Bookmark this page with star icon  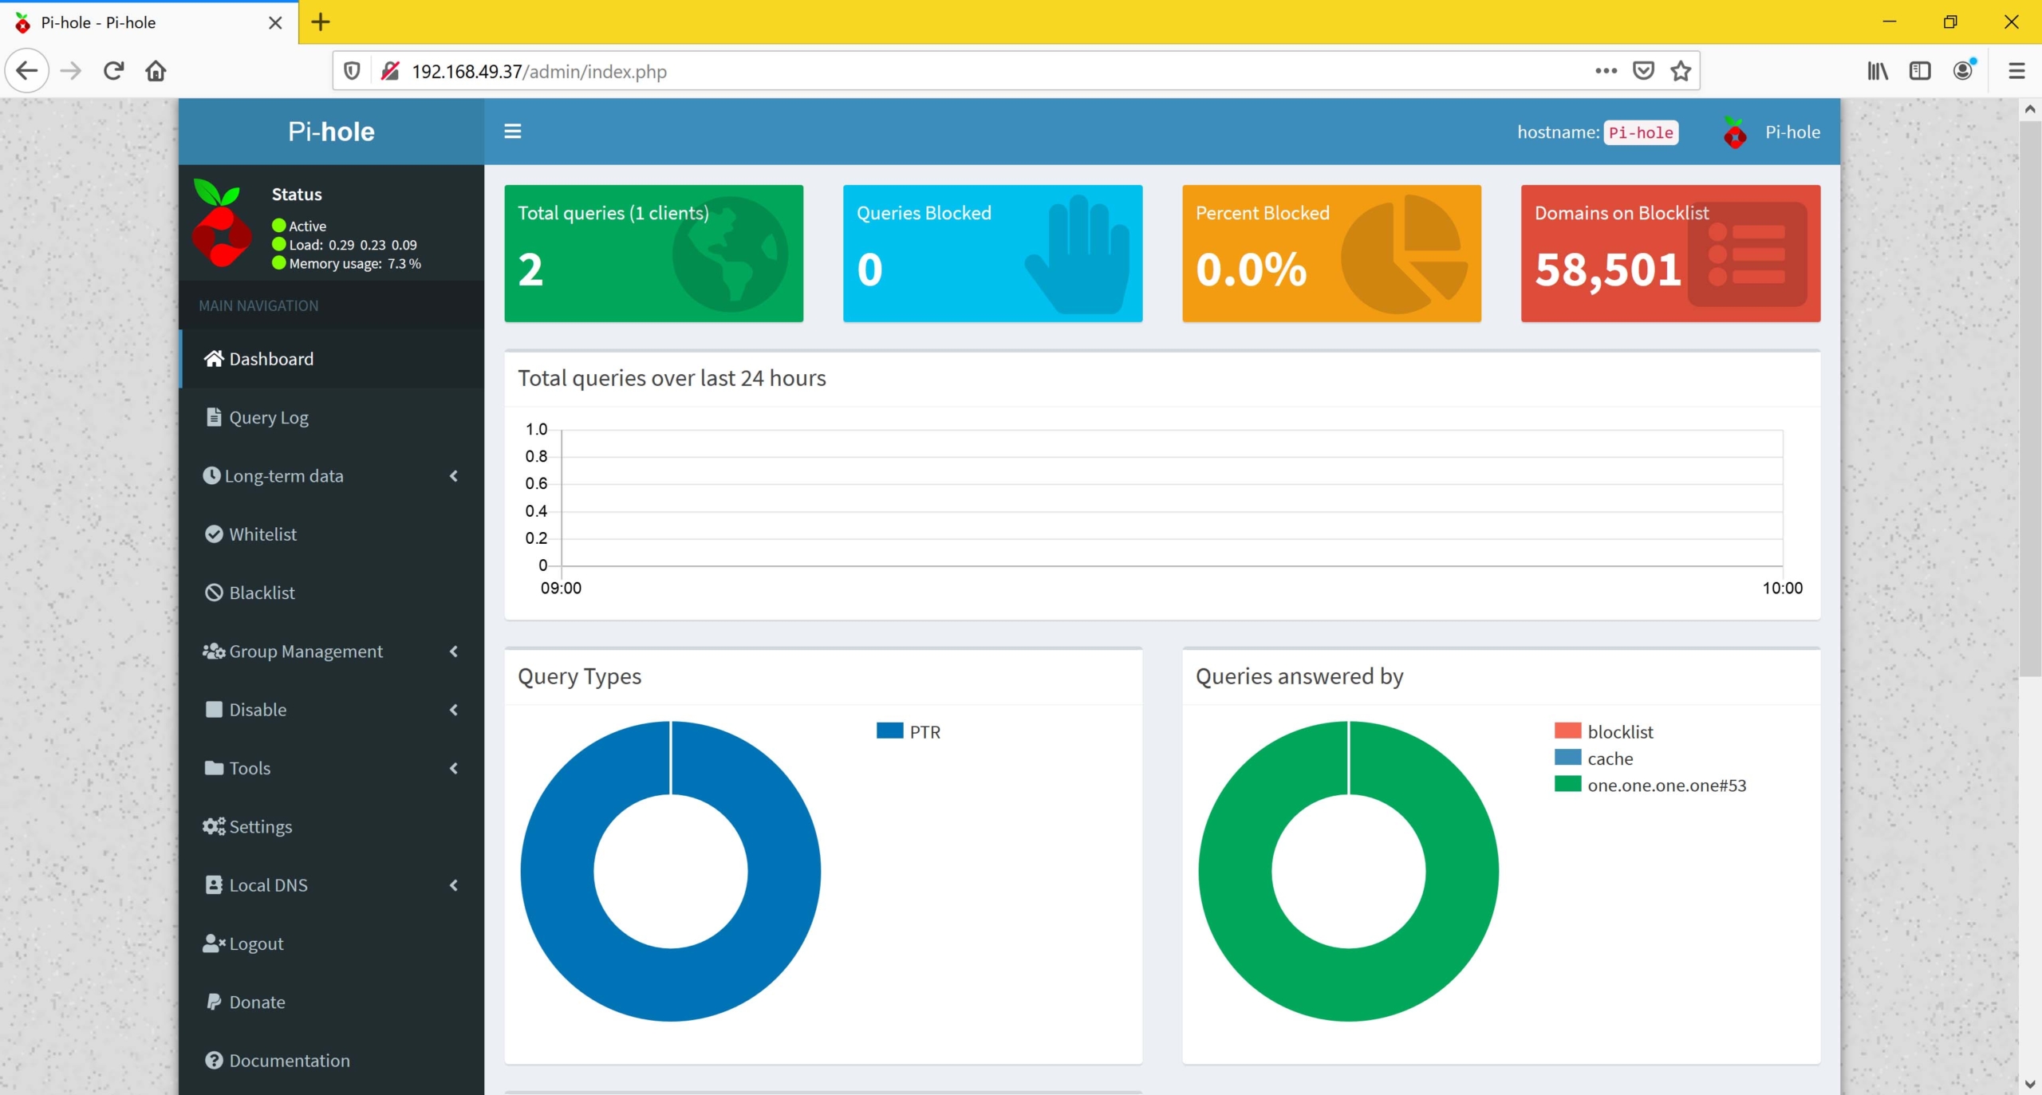click(x=1681, y=71)
